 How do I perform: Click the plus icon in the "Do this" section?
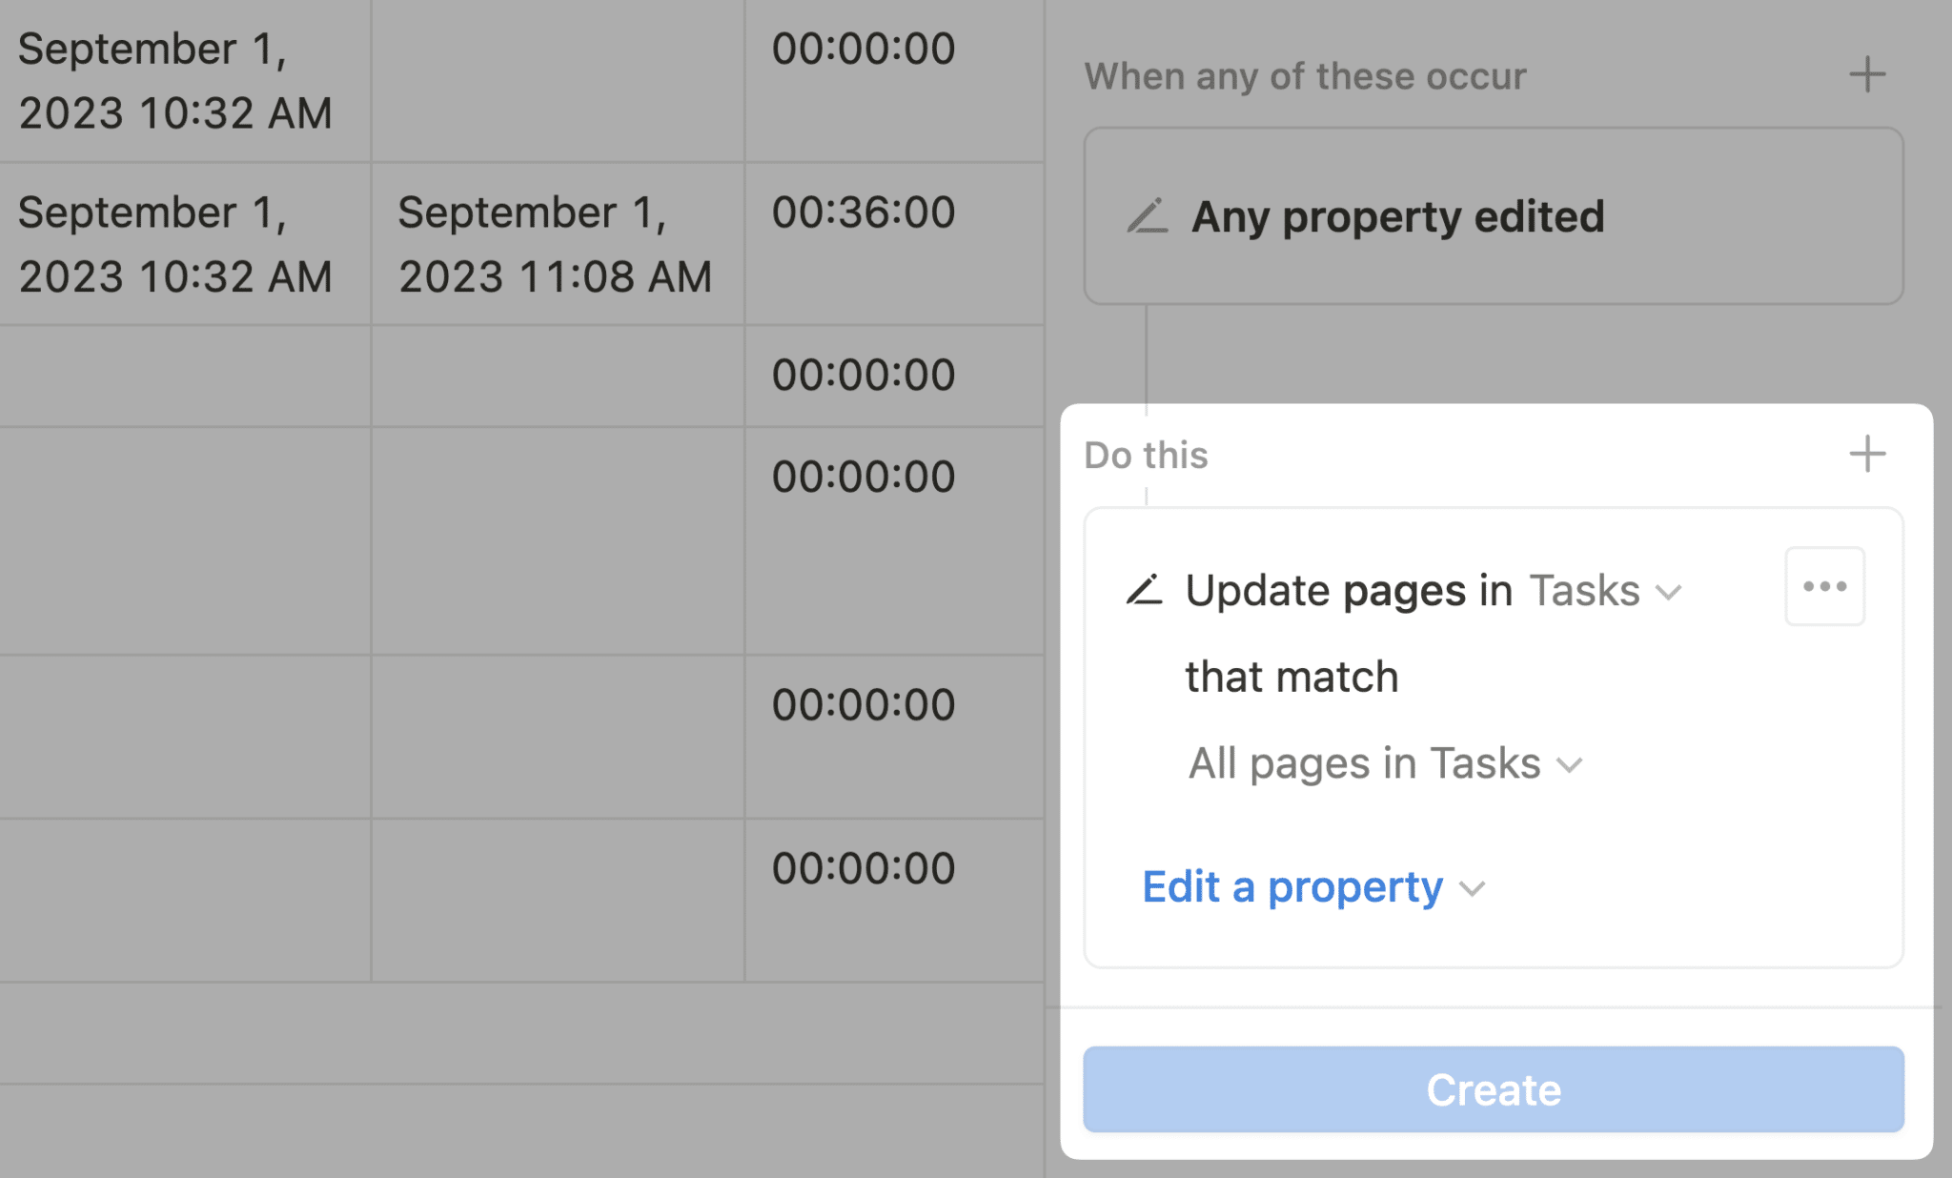(x=1866, y=455)
